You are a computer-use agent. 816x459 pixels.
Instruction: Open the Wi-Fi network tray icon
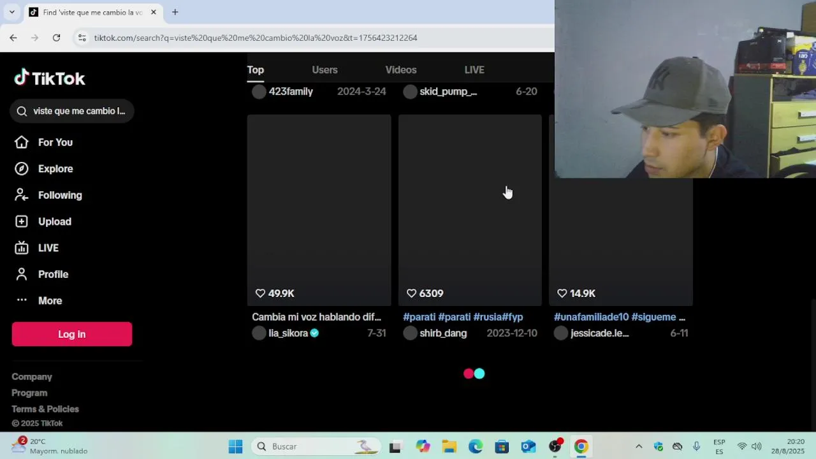click(x=742, y=446)
